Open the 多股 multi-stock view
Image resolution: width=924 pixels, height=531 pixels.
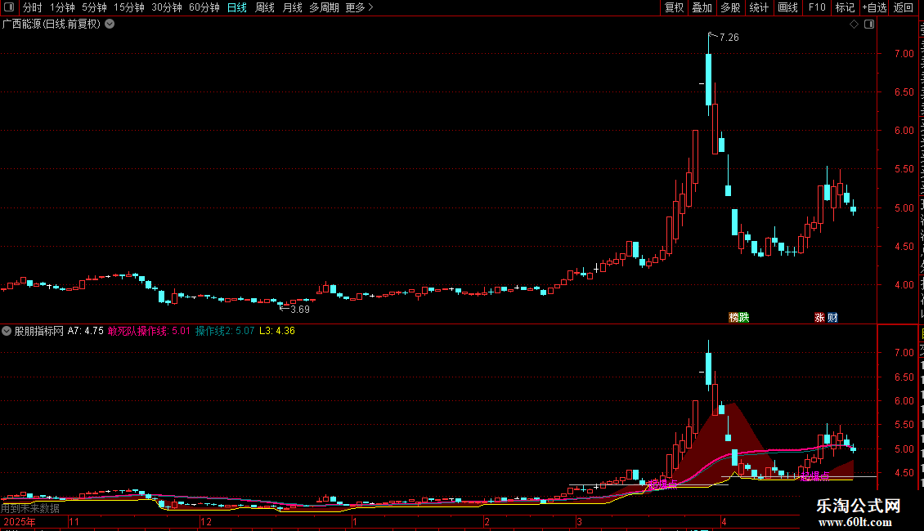[730, 7]
